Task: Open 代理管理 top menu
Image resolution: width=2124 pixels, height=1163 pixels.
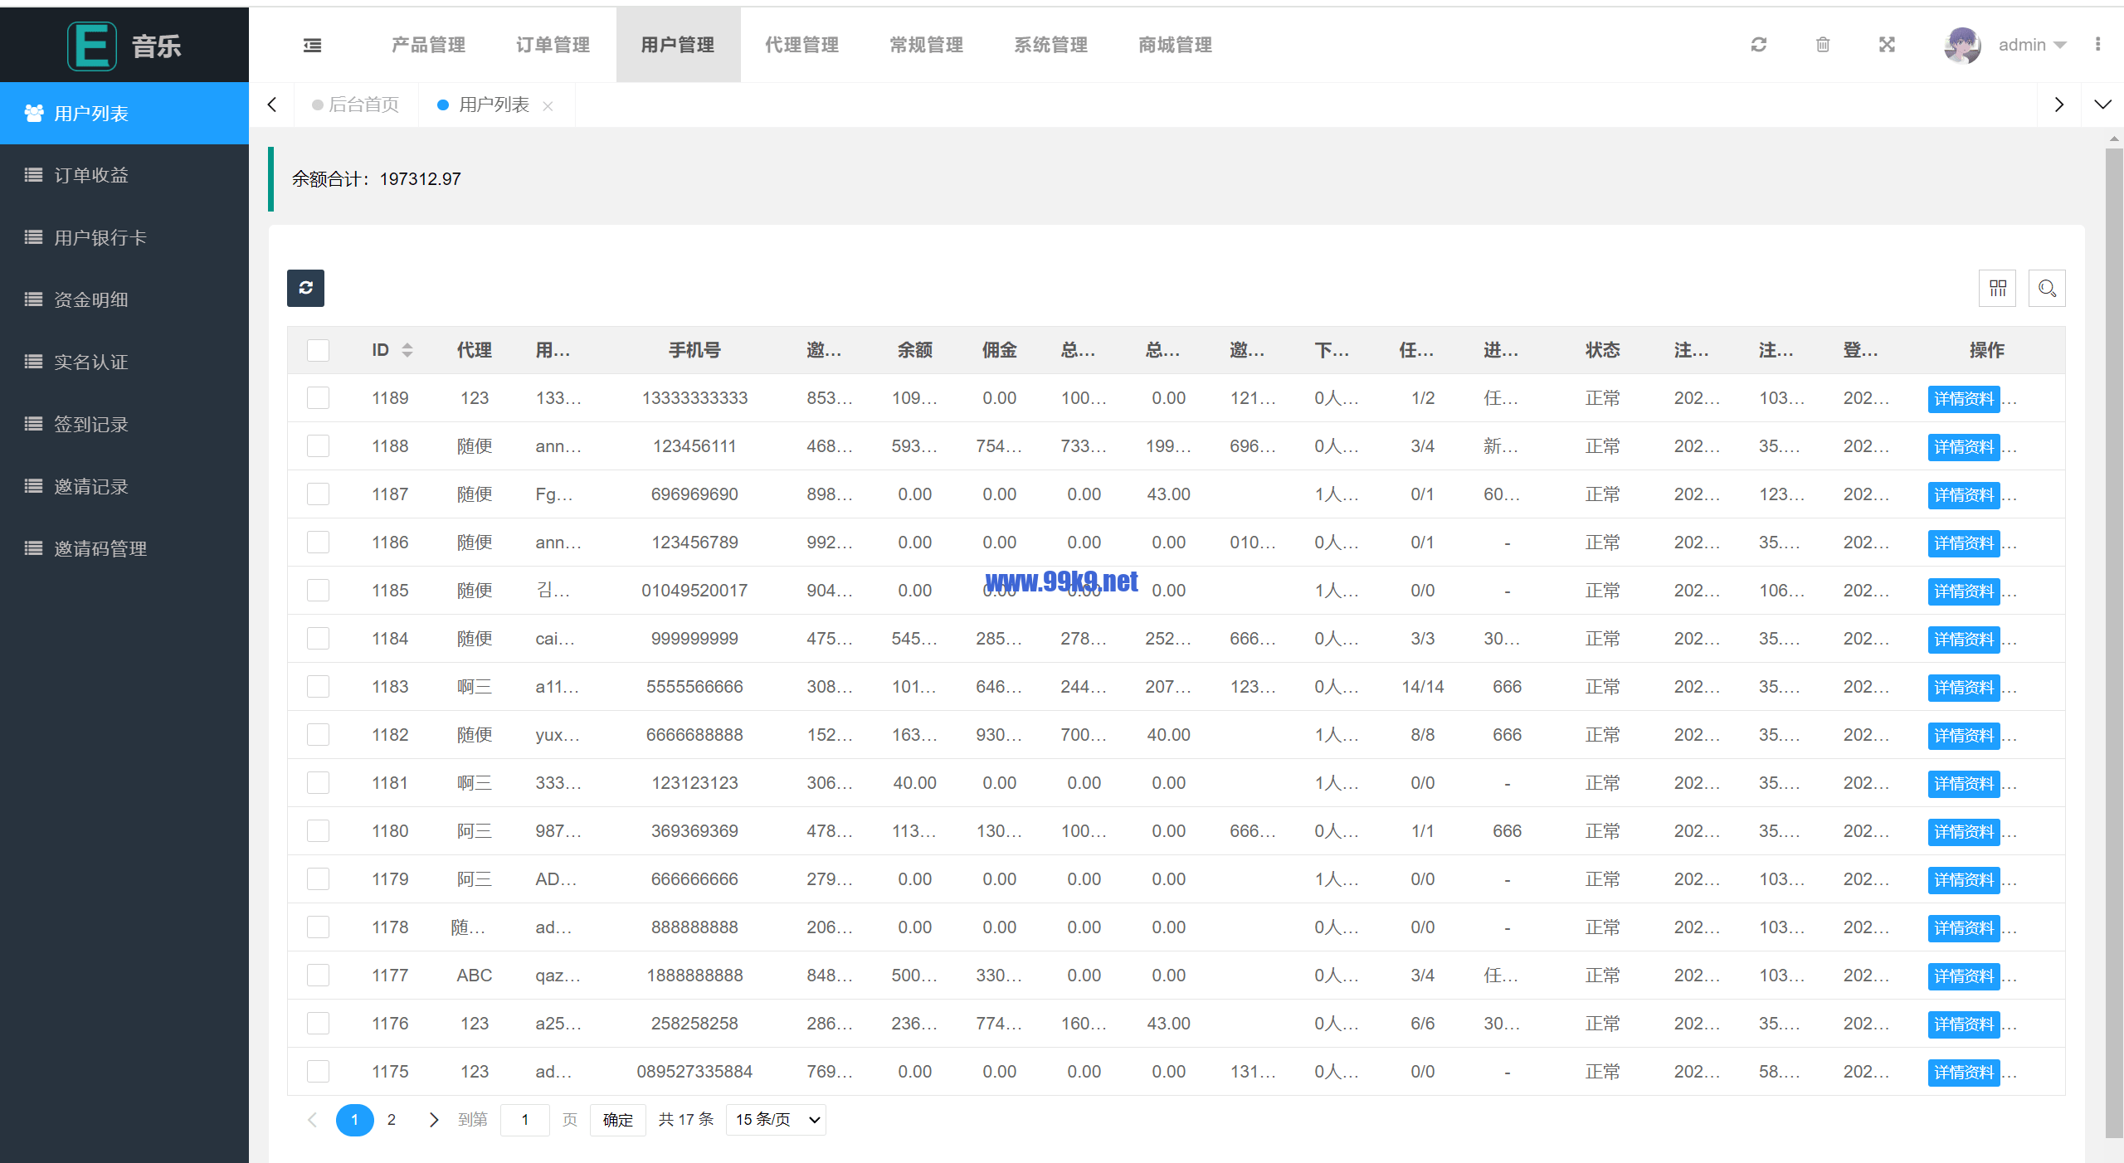Action: 802,45
